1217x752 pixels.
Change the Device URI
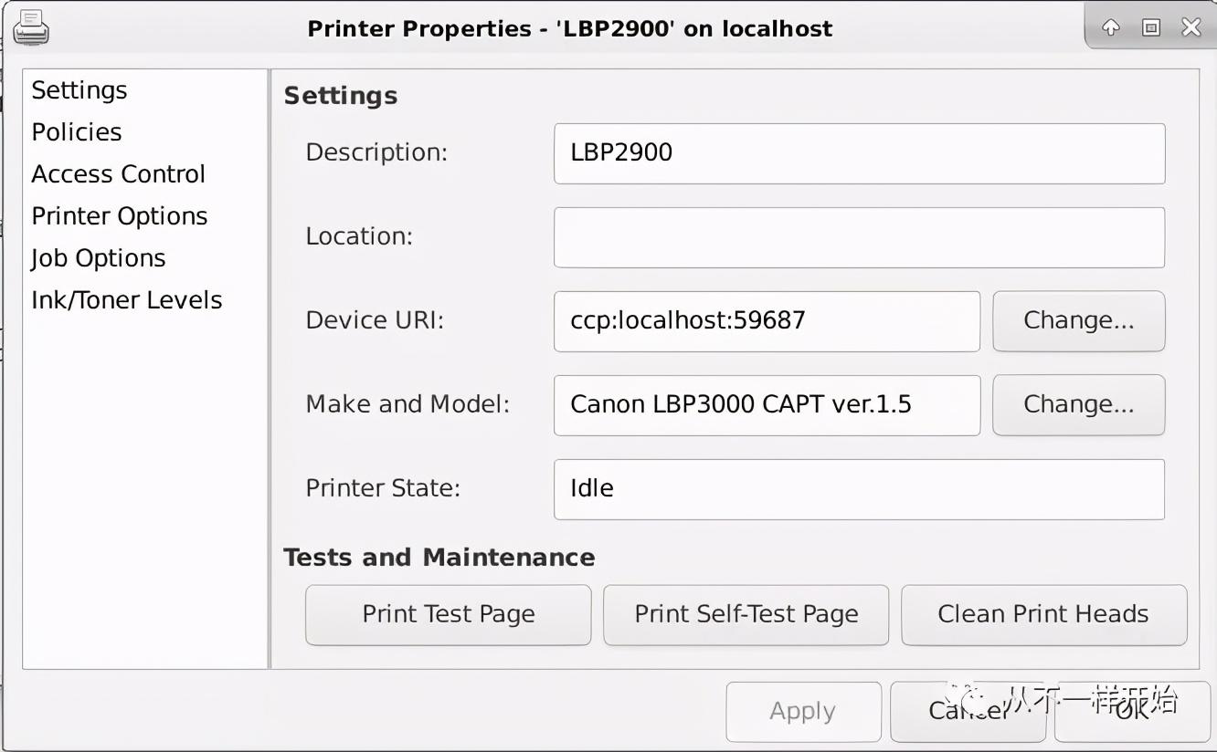pos(1079,321)
